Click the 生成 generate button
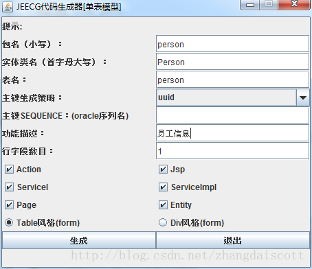 pyautogui.click(x=79, y=240)
